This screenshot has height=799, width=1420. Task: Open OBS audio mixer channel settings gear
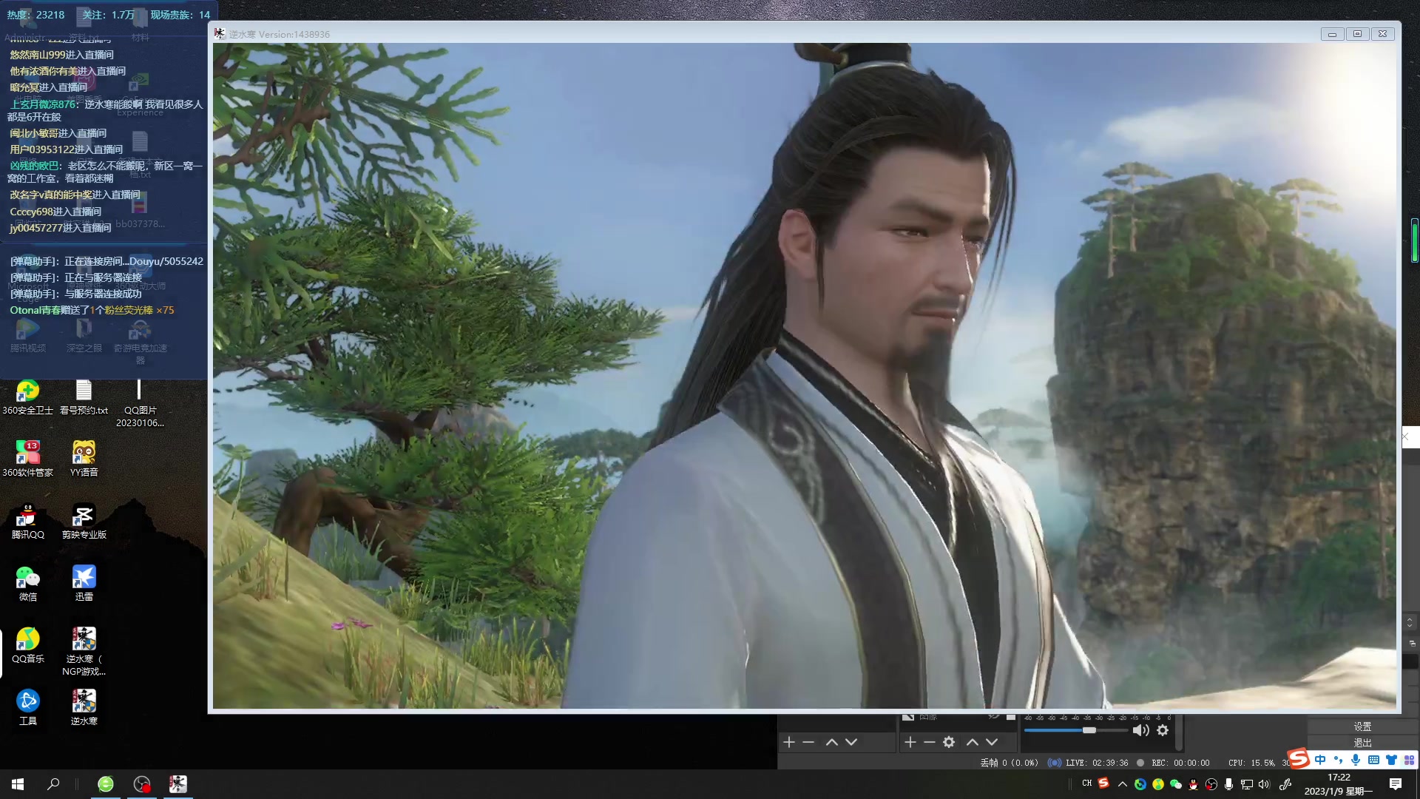1163,730
